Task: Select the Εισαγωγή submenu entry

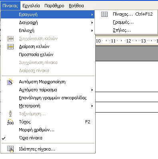Action: [48, 14]
